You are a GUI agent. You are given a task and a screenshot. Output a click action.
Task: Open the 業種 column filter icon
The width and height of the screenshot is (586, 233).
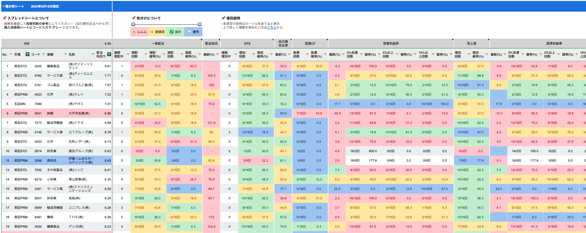tap(65, 54)
